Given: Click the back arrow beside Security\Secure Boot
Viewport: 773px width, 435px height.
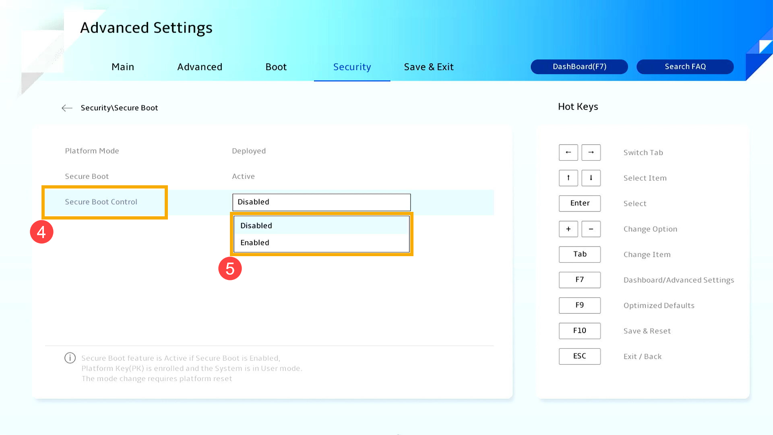Looking at the screenshot, I should [67, 108].
